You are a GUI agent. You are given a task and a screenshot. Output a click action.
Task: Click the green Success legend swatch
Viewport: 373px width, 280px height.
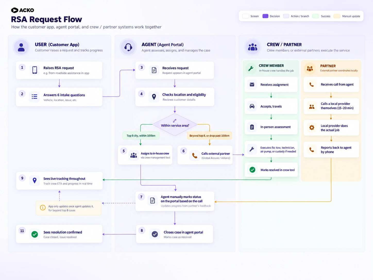click(x=316, y=16)
